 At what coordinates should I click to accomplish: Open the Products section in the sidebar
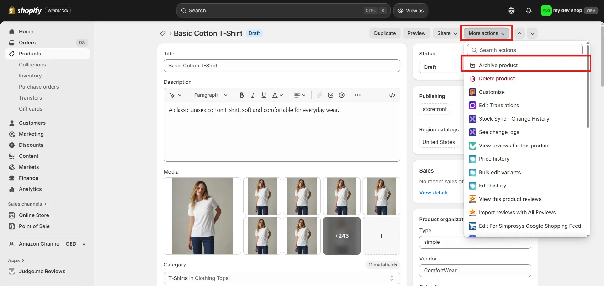point(30,54)
